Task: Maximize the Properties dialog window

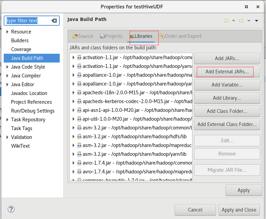Action: (246, 7)
